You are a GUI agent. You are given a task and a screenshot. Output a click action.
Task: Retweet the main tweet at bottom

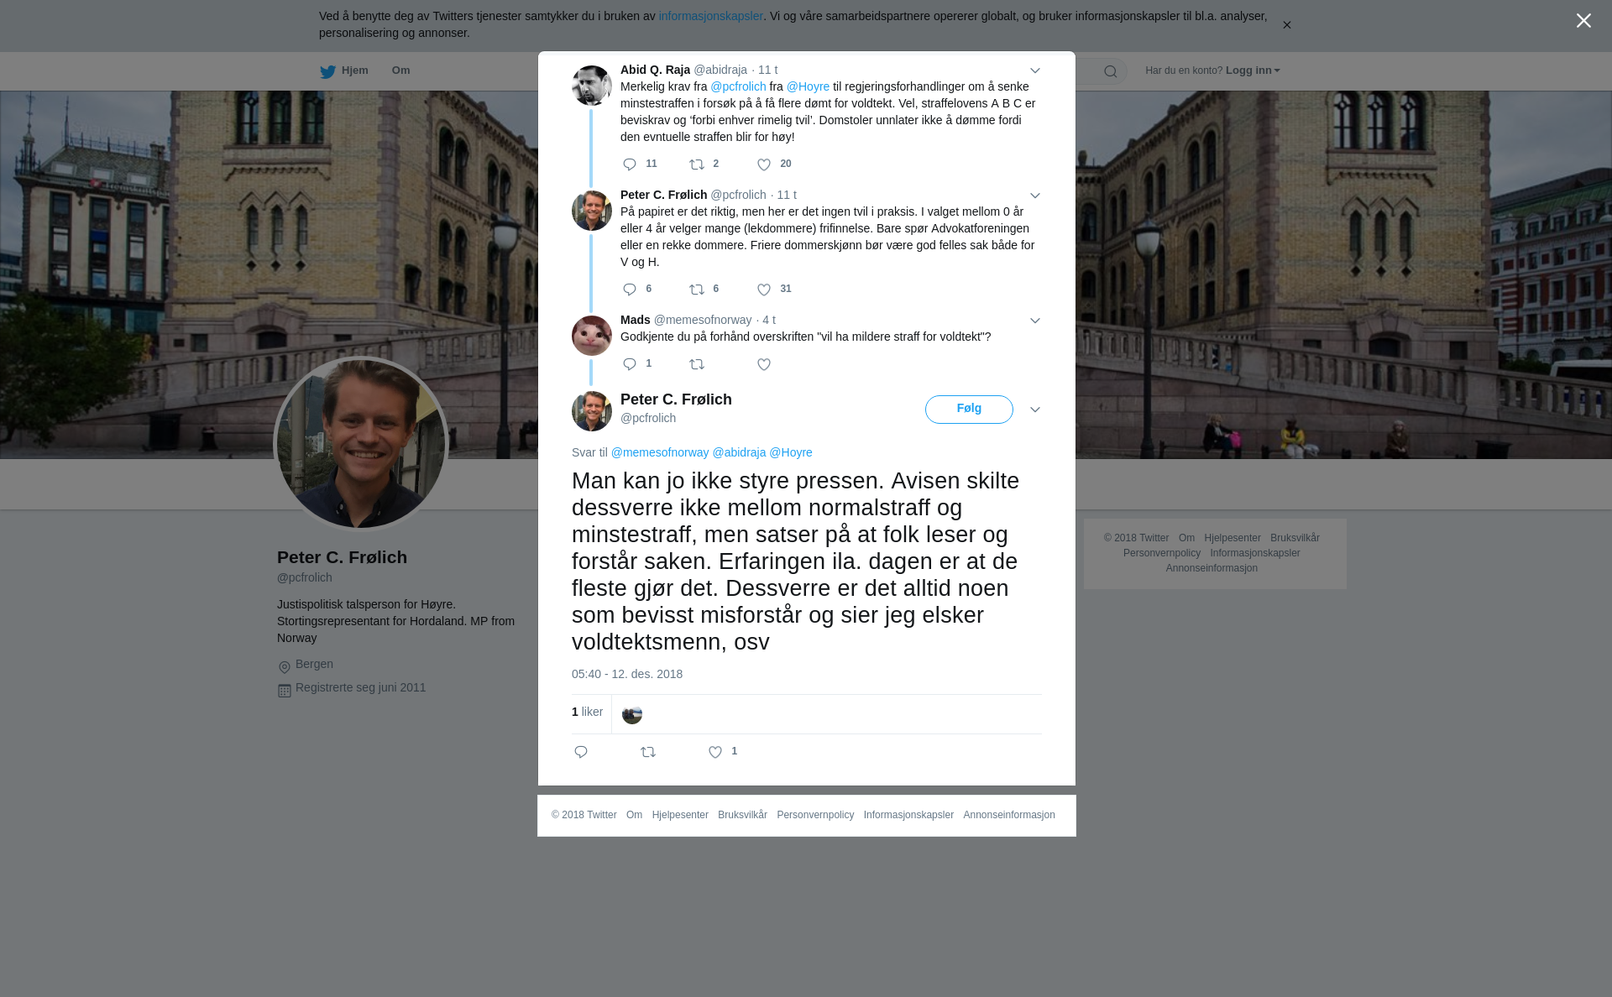[648, 752]
